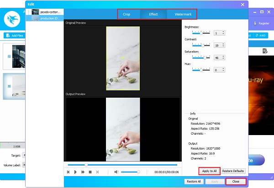Stop the preview playback
This screenshot has width=274, height=188.
(90, 172)
